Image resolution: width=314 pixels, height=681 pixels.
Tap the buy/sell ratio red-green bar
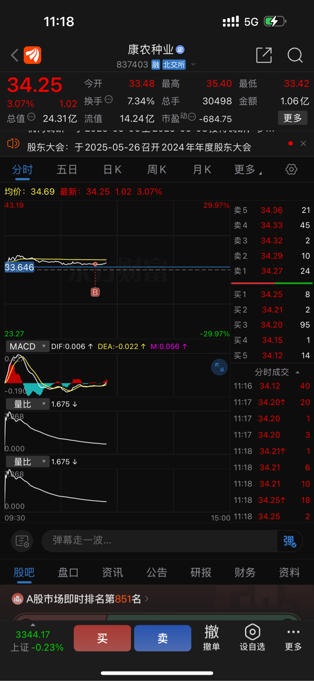271,283
